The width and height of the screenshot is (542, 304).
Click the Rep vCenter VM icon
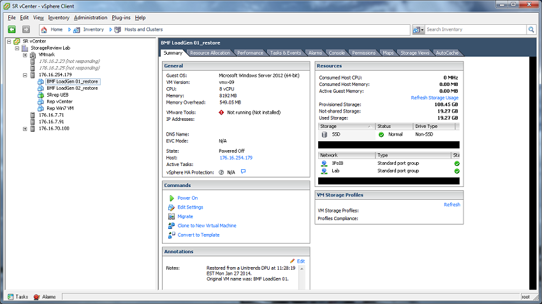41,102
